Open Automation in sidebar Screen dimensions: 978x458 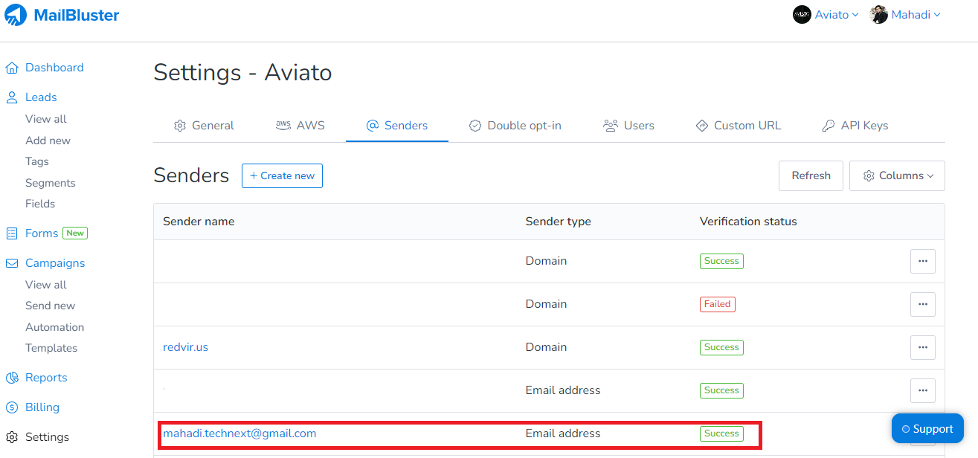(x=55, y=327)
